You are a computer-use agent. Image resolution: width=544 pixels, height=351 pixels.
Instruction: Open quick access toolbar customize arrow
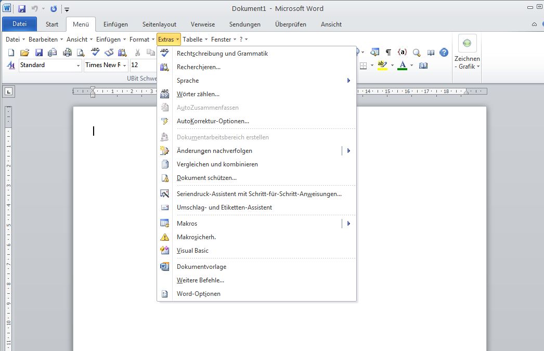point(67,10)
